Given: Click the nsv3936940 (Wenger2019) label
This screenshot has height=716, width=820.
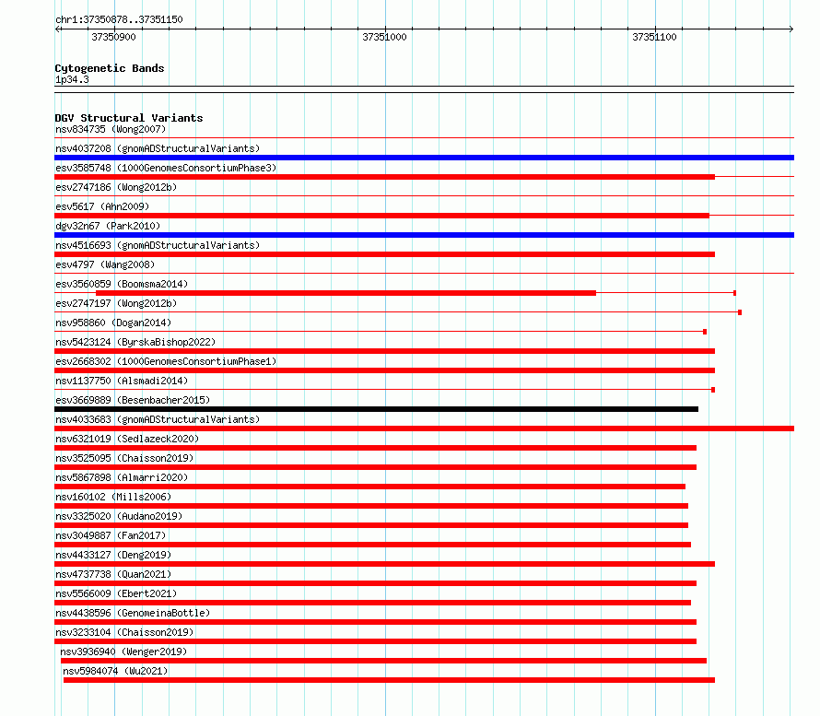Looking at the screenshot, I should click(x=123, y=651).
